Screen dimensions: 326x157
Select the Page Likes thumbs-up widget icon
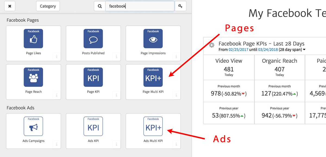33,39
